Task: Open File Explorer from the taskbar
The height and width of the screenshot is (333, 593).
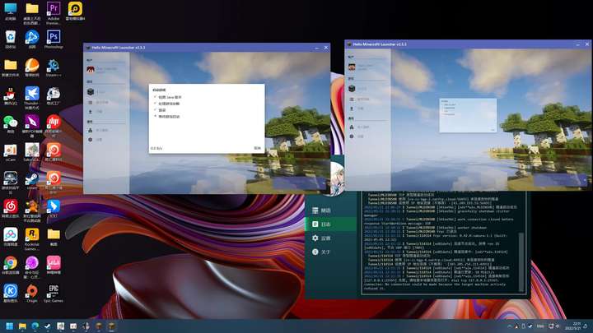Action: pos(22,326)
